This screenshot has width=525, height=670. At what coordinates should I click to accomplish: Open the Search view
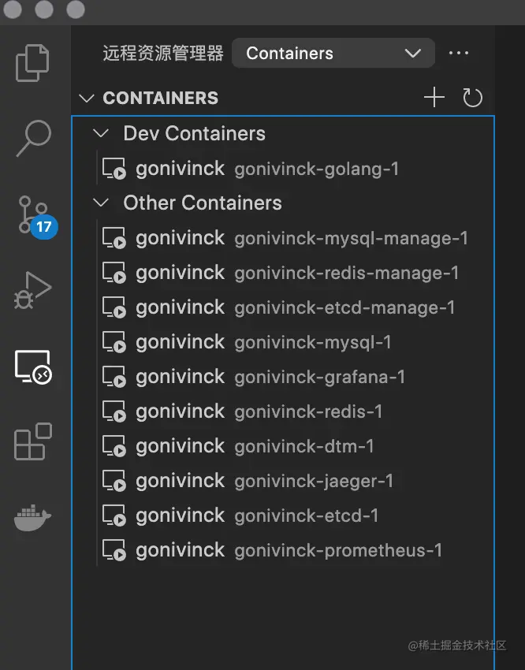point(33,139)
